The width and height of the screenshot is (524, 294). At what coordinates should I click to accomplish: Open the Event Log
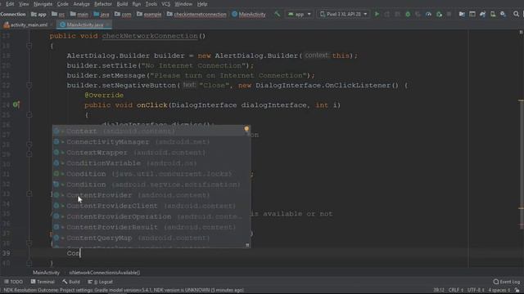[x=507, y=282]
